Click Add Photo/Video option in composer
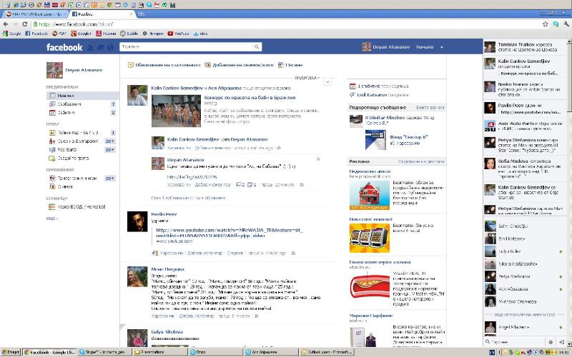This screenshot has width=572, height=357. tap(240, 65)
